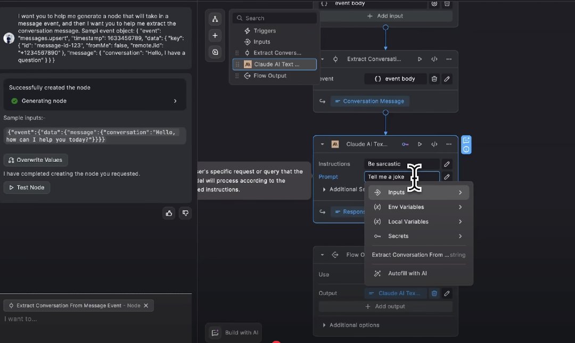
Task: Click Add input button
Action: pyautogui.click(x=385, y=16)
